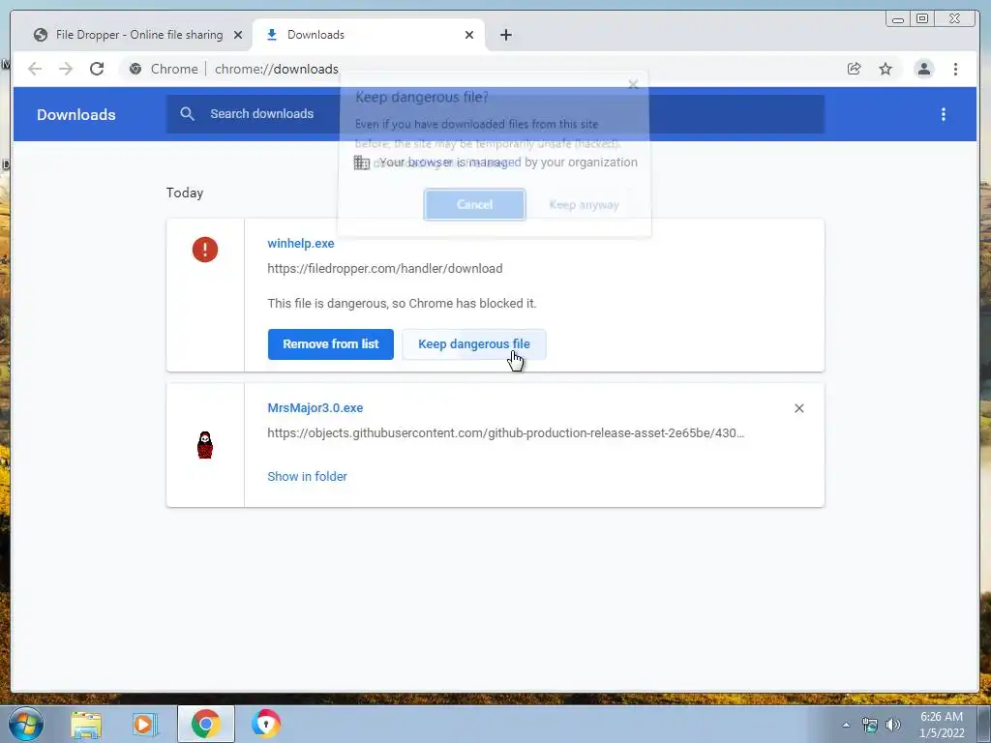Click the managed browser link
Viewport: 991px width, 743px height.
point(465,163)
